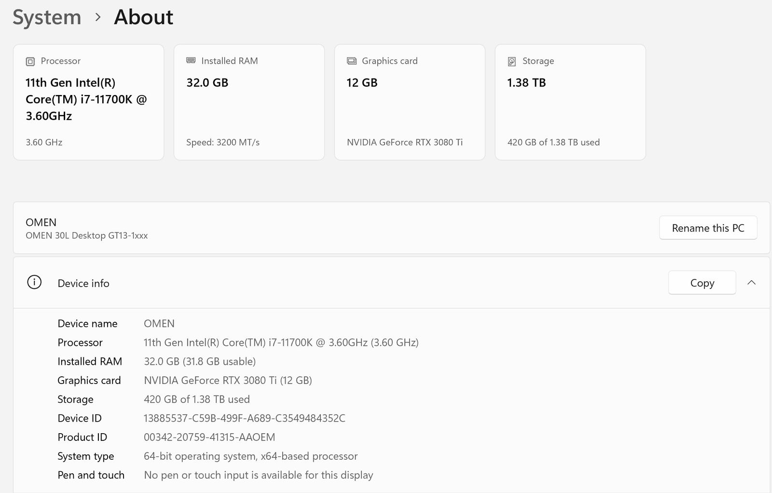Click the 32.0 GB (31.8 GB usable) value

(200, 361)
